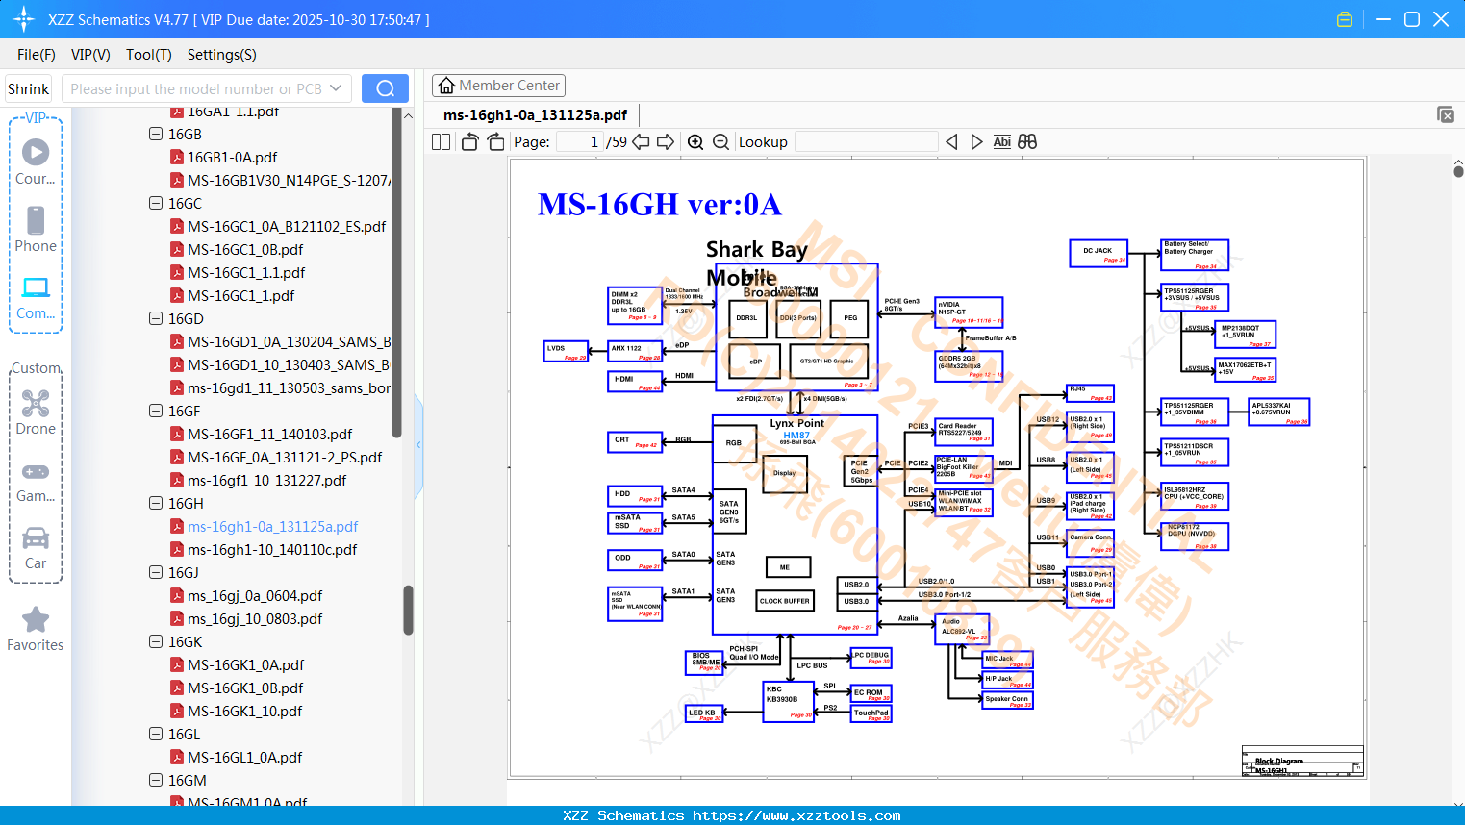Open MS-16GK1_10.pdf file
Image resolution: width=1465 pixels, height=825 pixels.
coord(244,712)
